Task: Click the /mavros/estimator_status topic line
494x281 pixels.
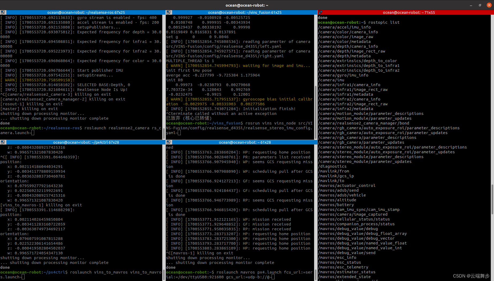Action: click(347, 272)
